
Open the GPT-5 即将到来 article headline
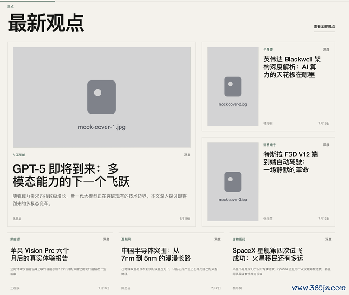click(x=71, y=175)
